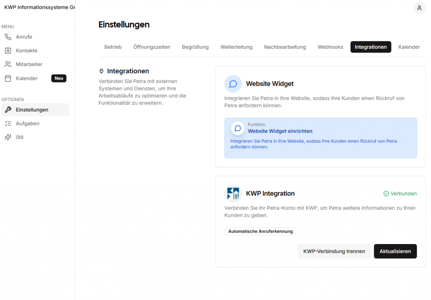Screen dimensions: 431x300
Task: Click the Website Widget card title
Action: tap(270, 84)
